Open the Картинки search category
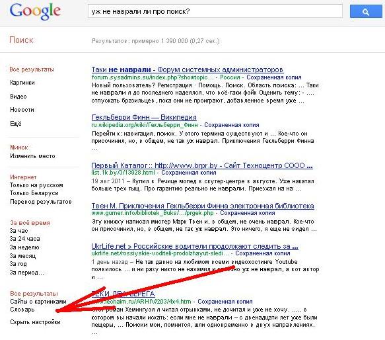 (x=22, y=83)
